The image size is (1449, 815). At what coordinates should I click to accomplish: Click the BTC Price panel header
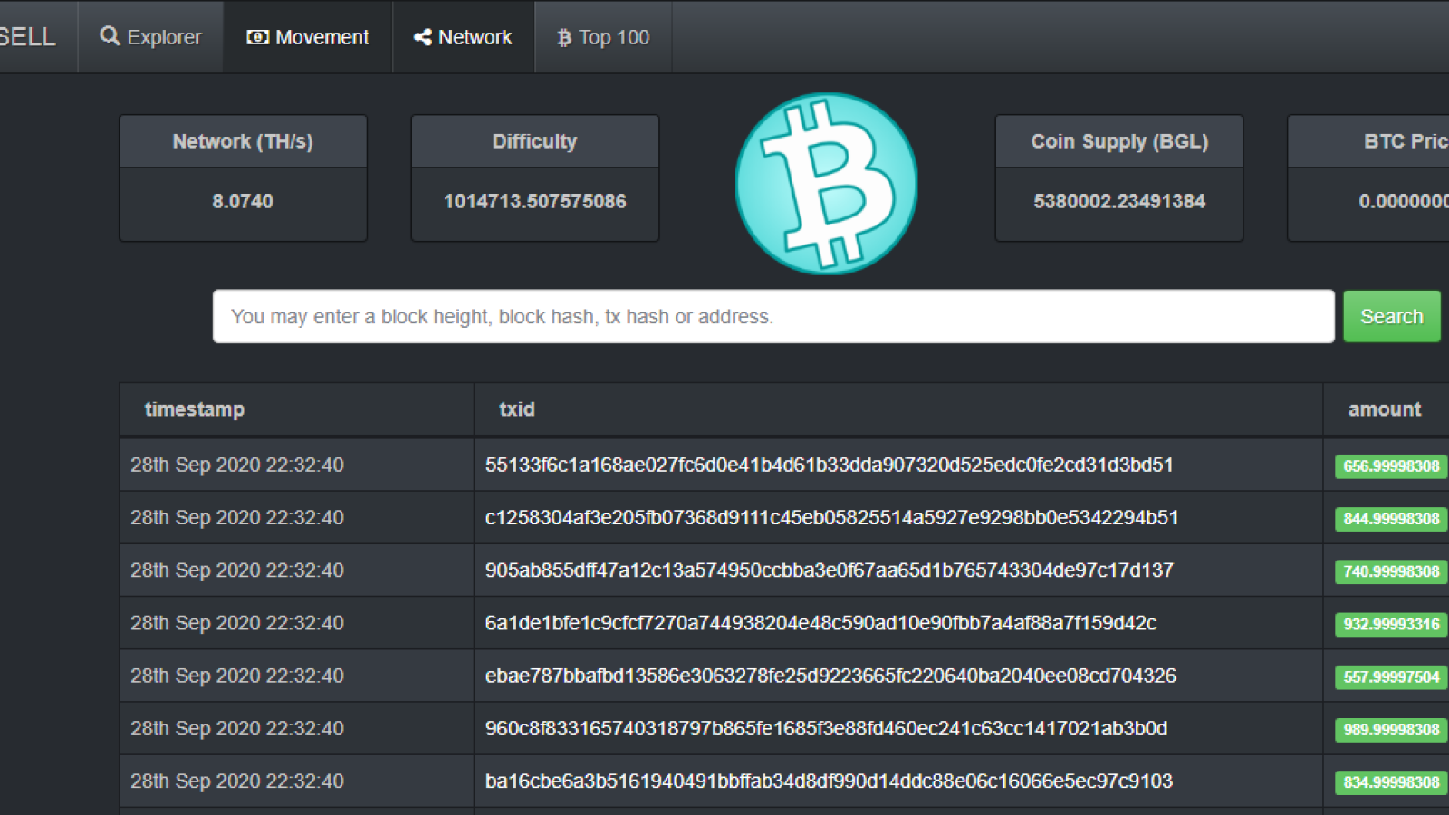coord(1368,141)
